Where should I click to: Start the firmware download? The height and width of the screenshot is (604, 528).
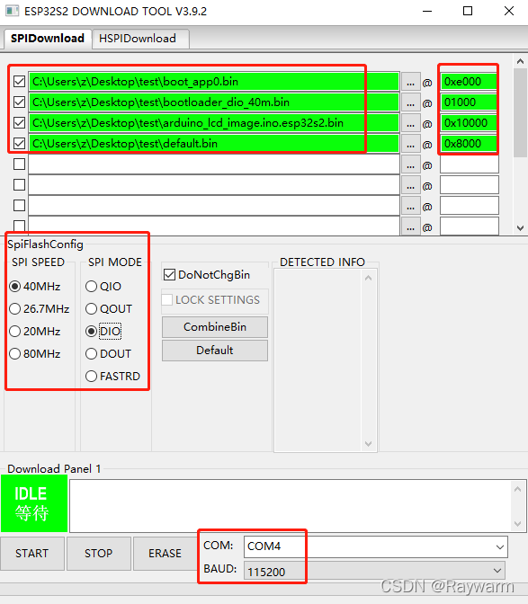[32, 553]
